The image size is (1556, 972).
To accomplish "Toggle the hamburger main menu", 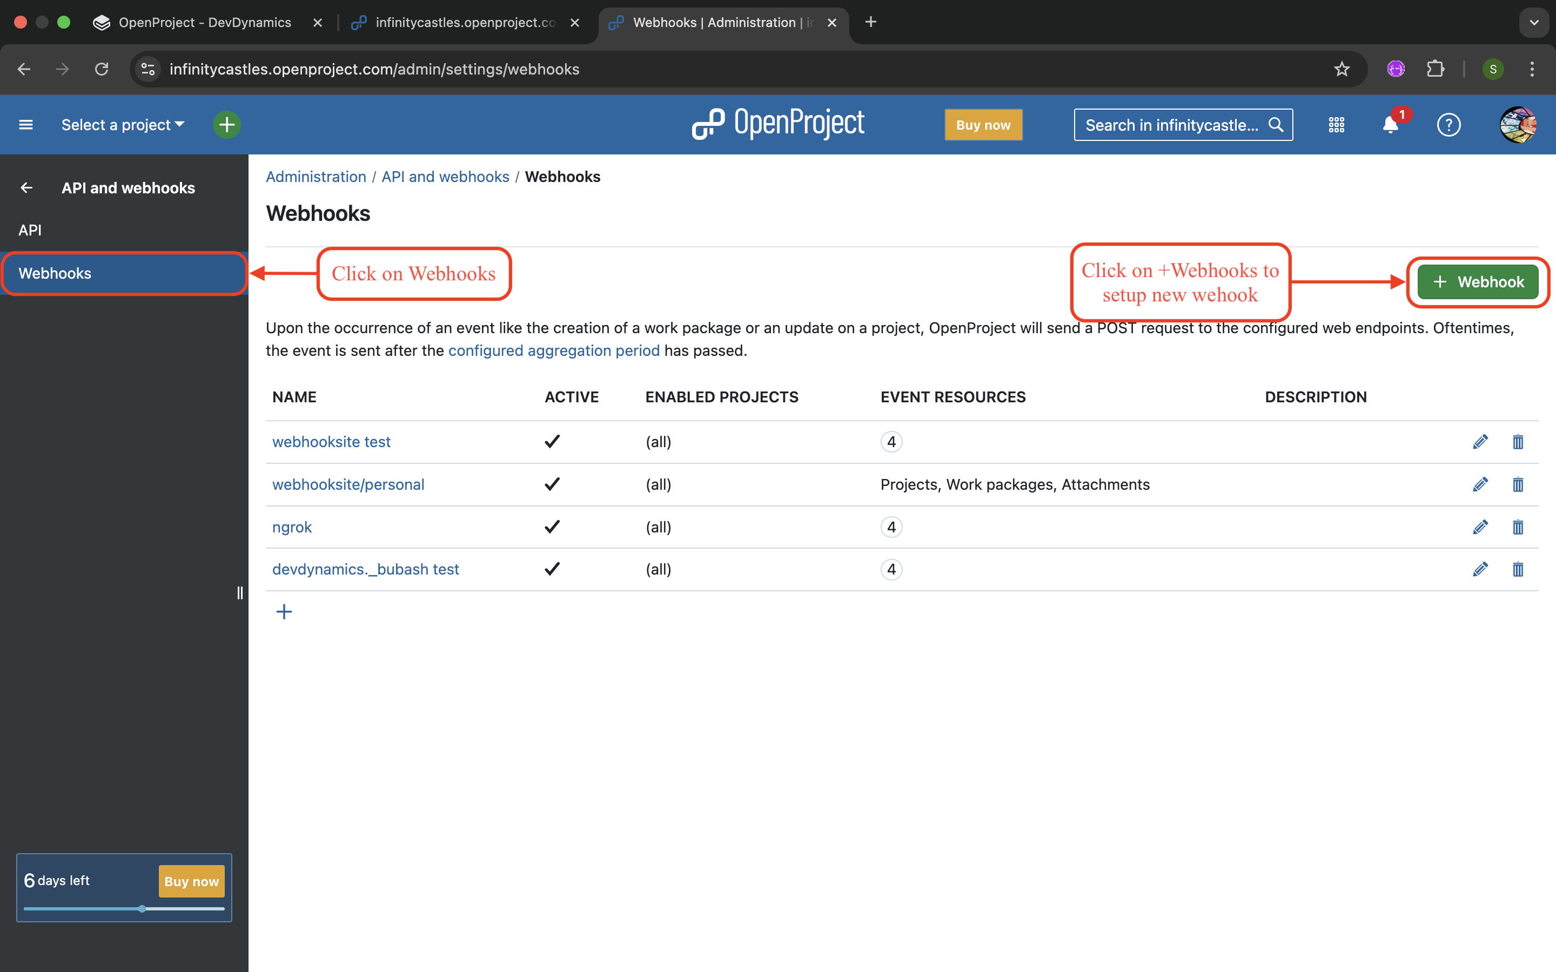I will (26, 125).
